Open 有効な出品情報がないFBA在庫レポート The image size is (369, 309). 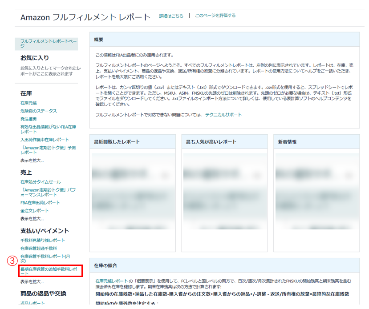coord(48,129)
